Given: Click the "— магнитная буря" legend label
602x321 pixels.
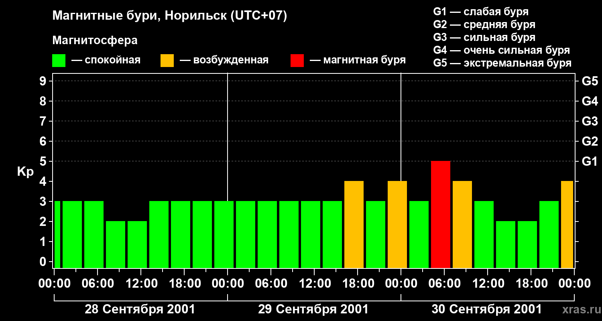Looking at the screenshot, I should click(358, 60).
